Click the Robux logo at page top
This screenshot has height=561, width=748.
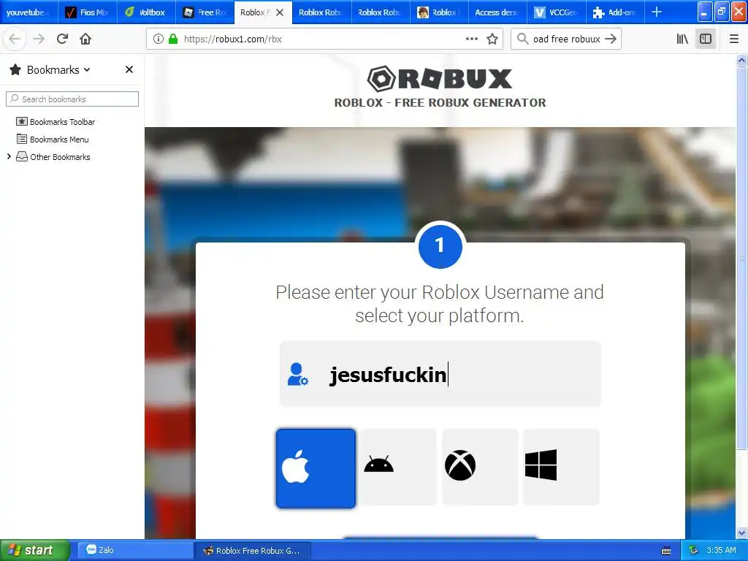[x=440, y=78]
